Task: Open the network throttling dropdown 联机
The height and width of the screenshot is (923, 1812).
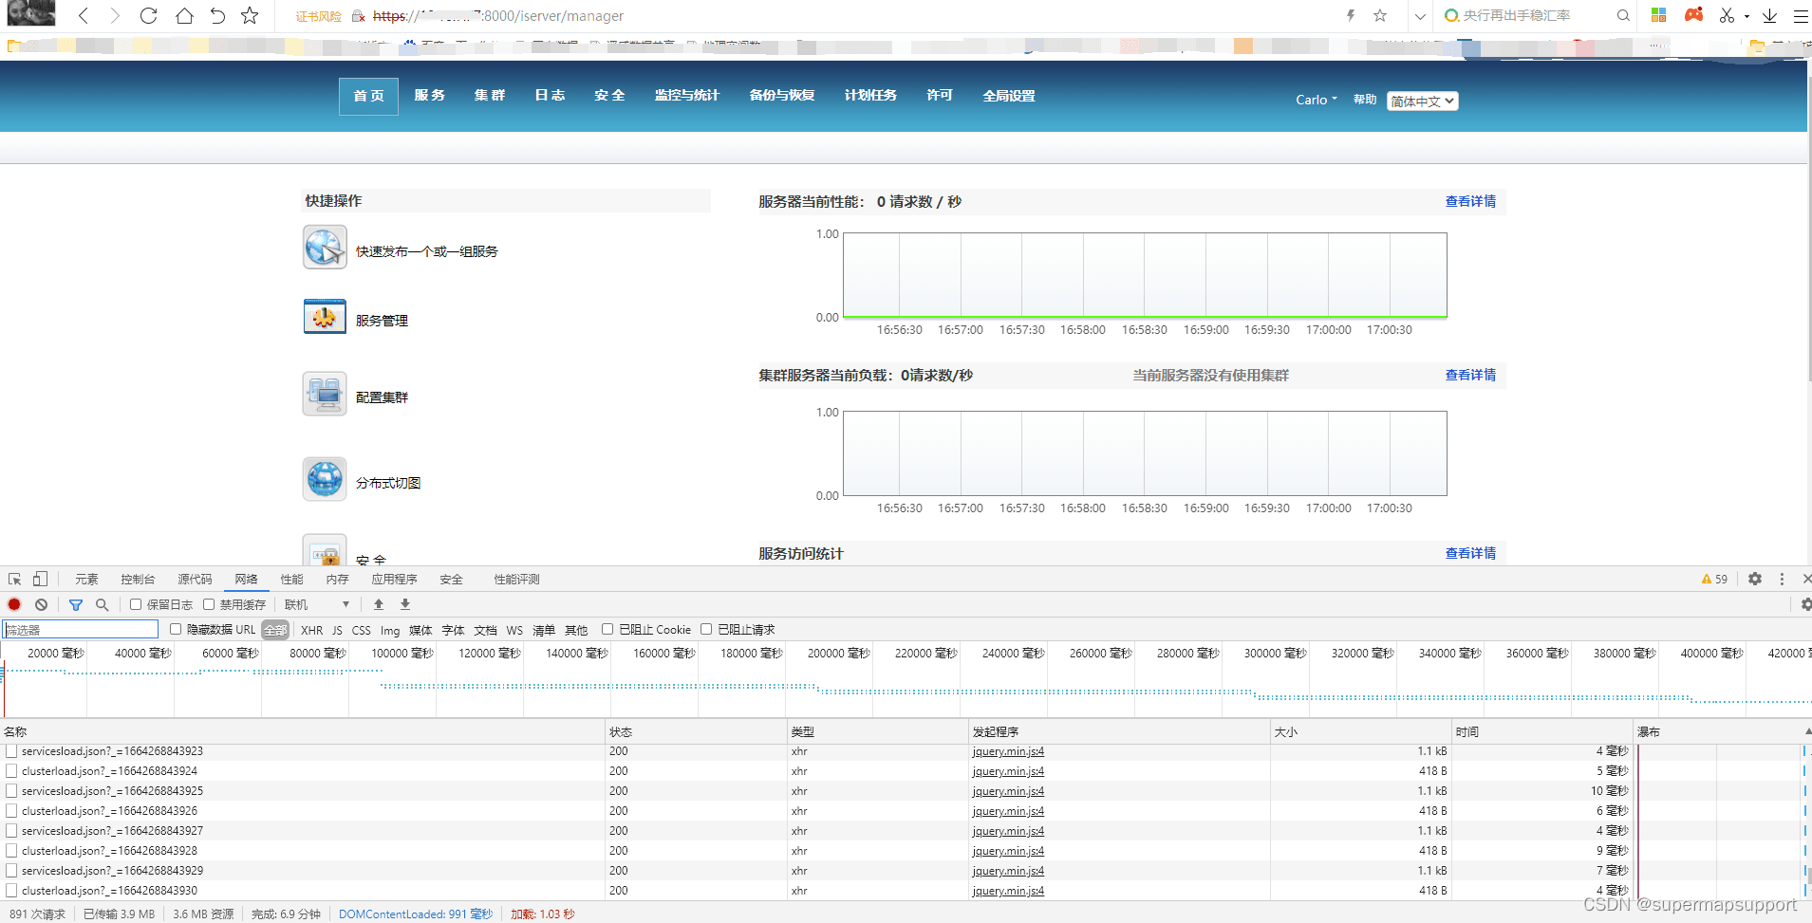Action: [317, 604]
